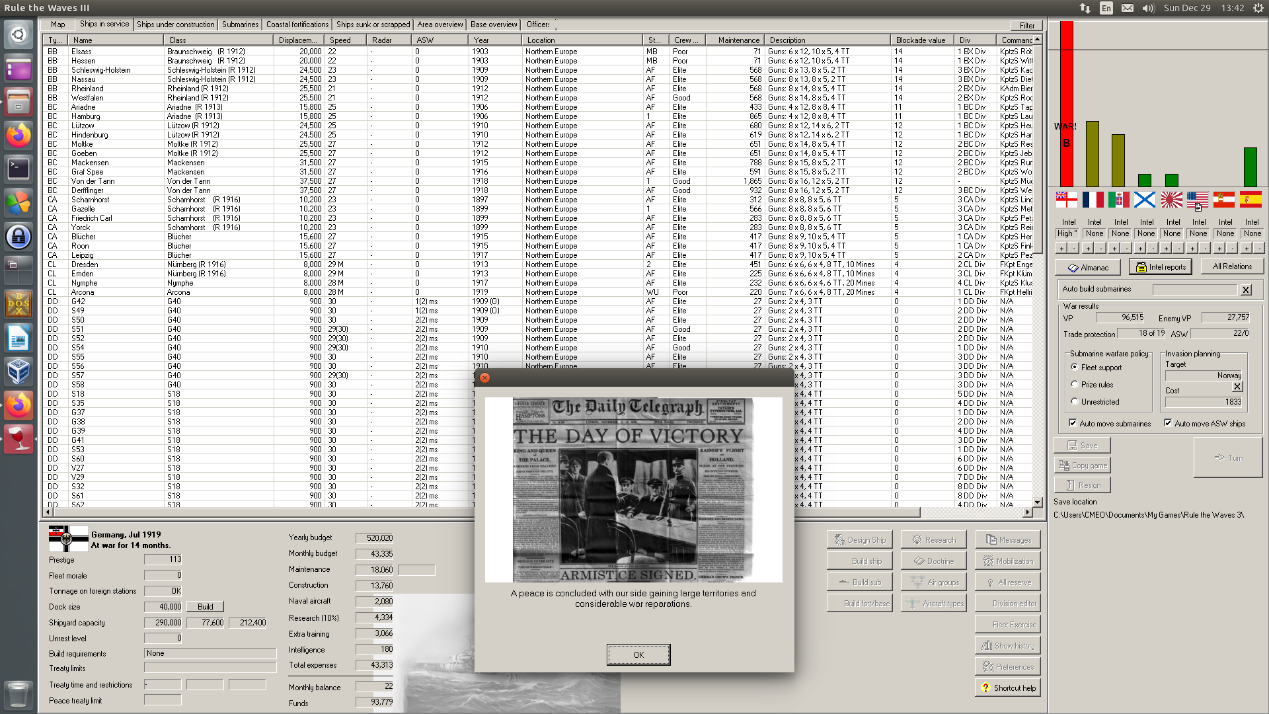Open the Submarines tab

[x=240, y=24]
